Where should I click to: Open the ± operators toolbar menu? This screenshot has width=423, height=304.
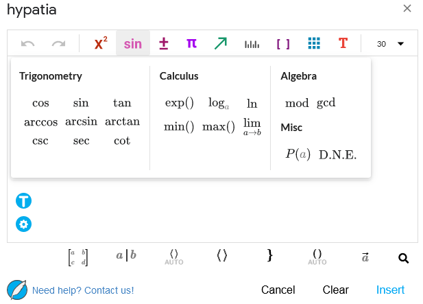(x=163, y=43)
